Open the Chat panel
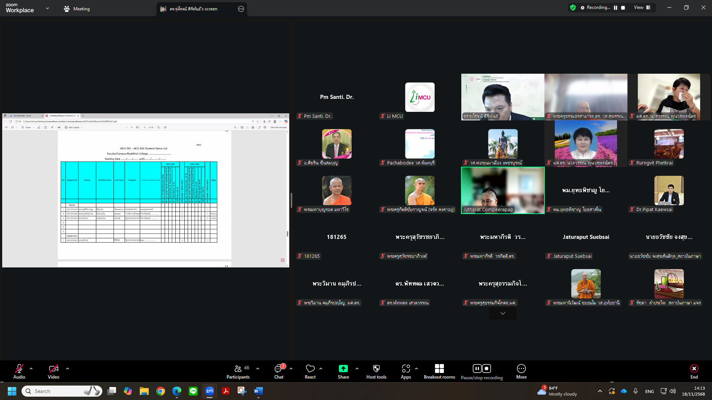This screenshot has height=400, width=712. [x=278, y=371]
